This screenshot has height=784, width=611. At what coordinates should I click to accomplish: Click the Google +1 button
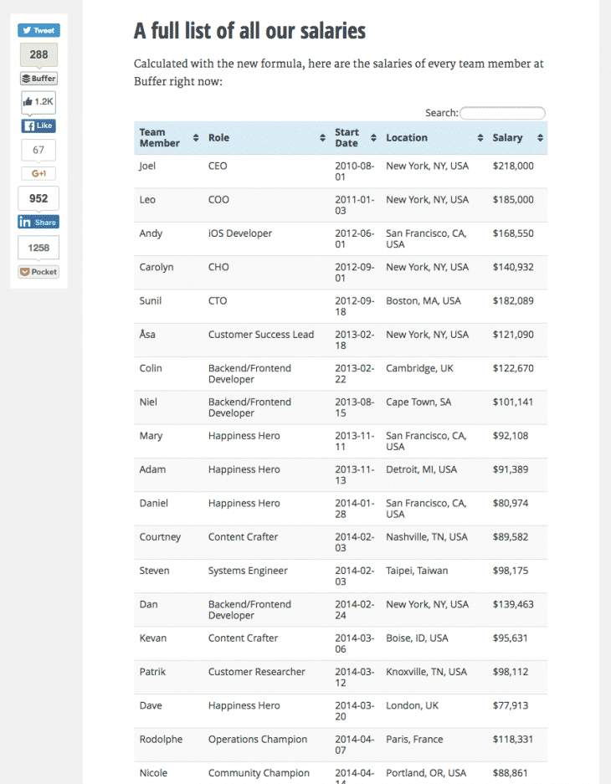[x=39, y=173]
